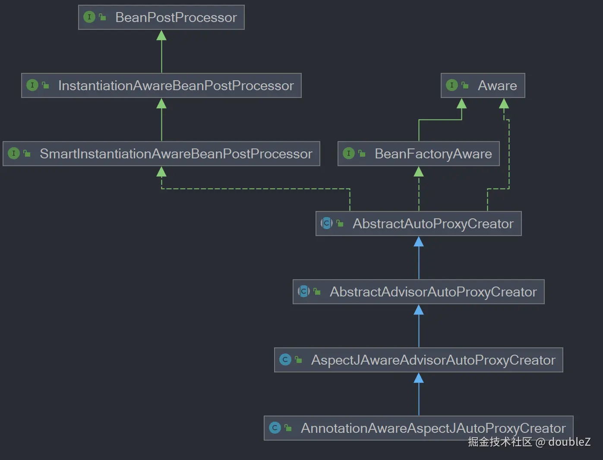Select the AspectJAwareAdvisorAutoProxyCreator node label
The image size is (603, 460).
(x=433, y=360)
